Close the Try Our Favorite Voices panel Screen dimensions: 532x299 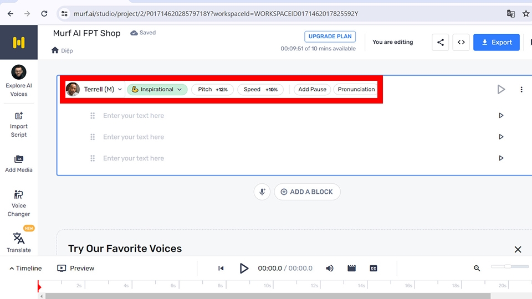point(518,250)
